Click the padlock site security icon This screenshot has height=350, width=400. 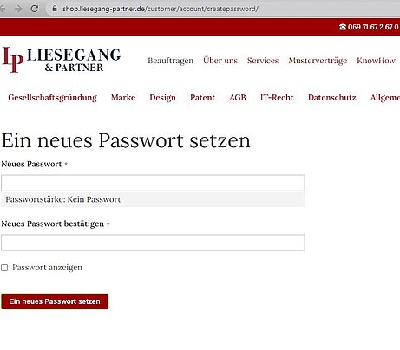click(x=55, y=9)
